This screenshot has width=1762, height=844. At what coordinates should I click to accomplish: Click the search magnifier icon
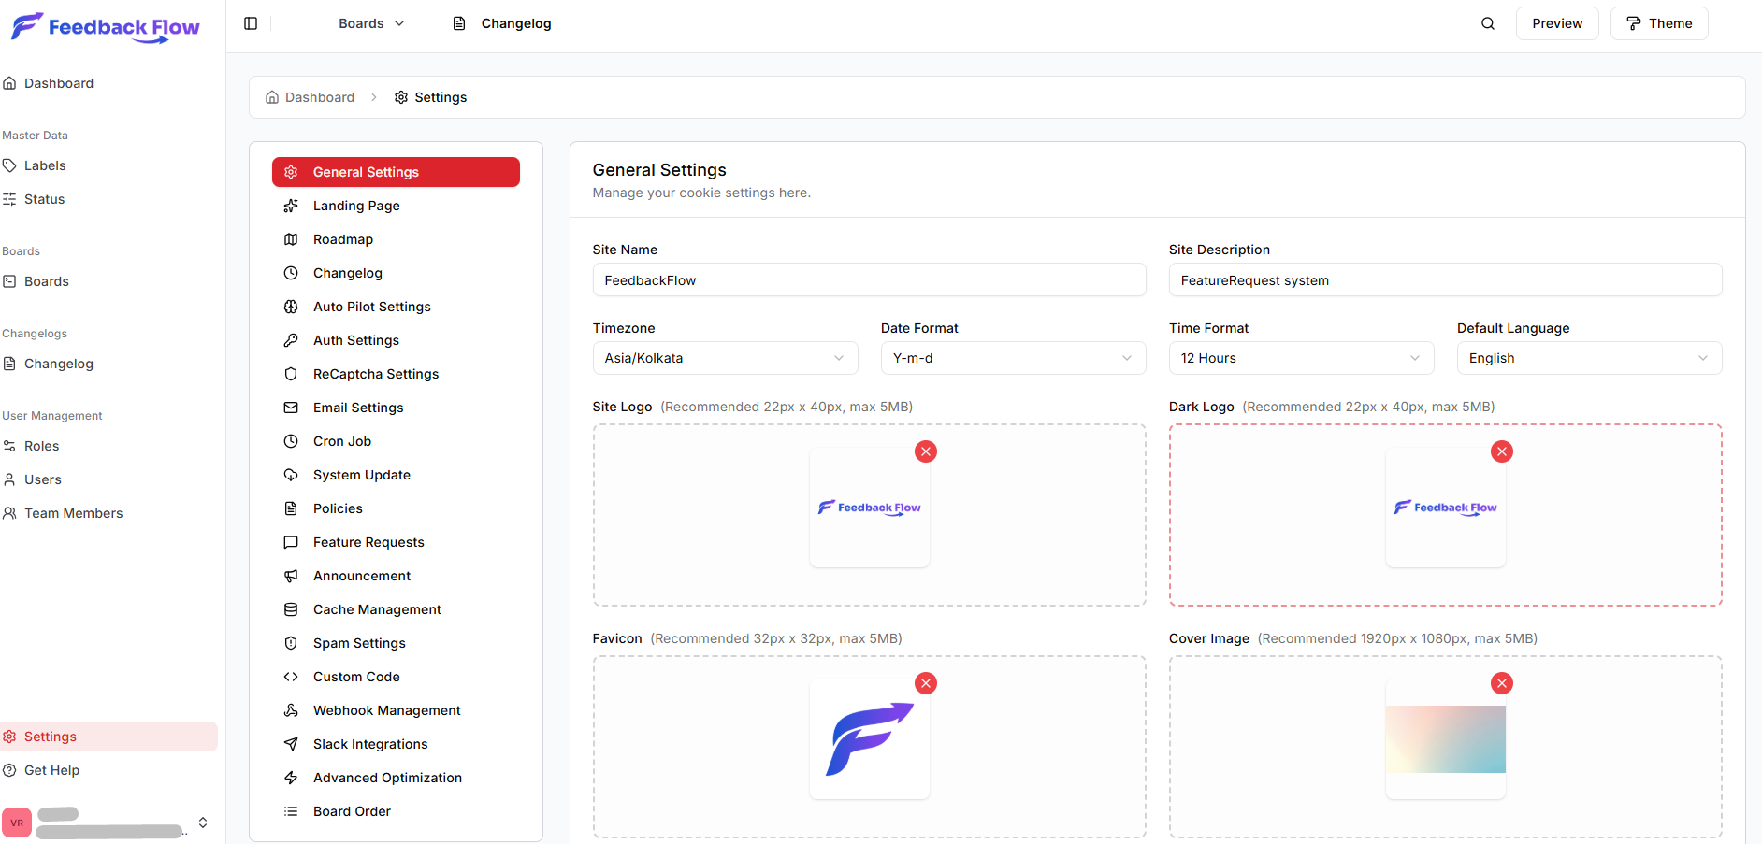point(1487,23)
